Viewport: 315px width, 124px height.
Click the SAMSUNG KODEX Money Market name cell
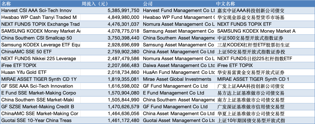[40, 31]
